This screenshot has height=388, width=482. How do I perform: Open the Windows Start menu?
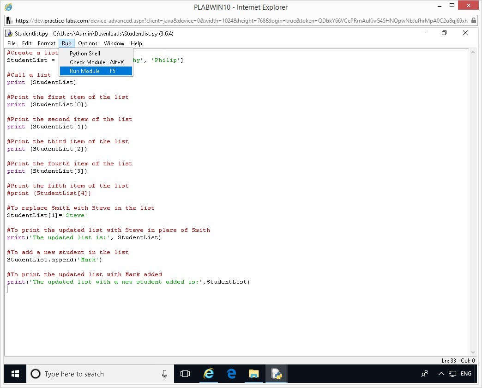pyautogui.click(x=15, y=374)
